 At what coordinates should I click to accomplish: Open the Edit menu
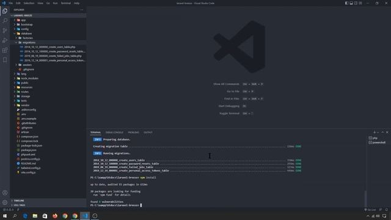click(x=18, y=3)
